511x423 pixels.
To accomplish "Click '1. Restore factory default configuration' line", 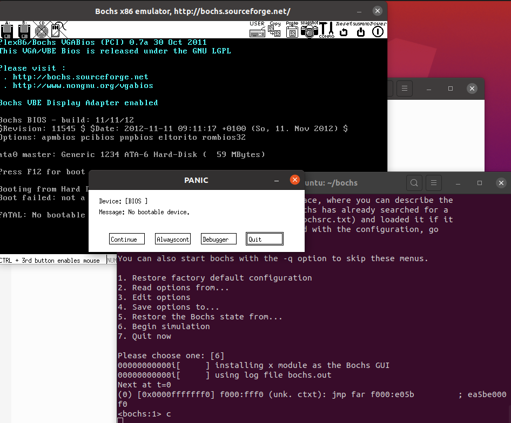I will [x=215, y=278].
